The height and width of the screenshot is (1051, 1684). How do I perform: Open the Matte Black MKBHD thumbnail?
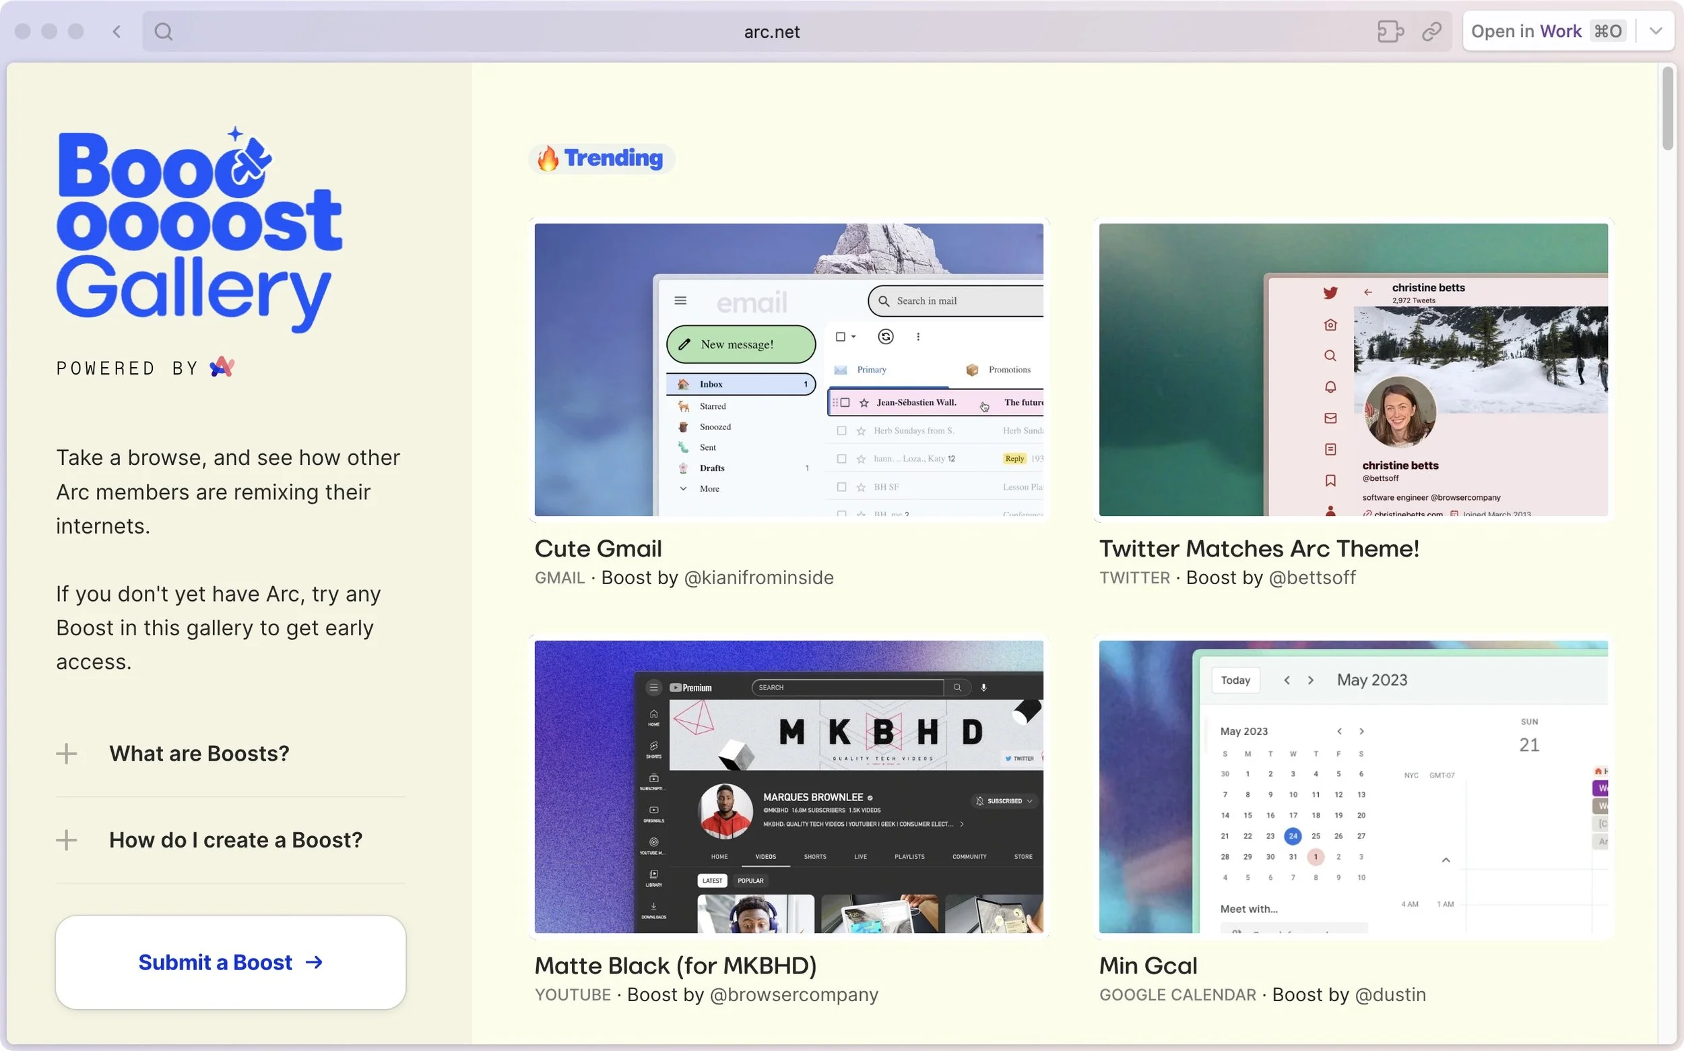(789, 787)
